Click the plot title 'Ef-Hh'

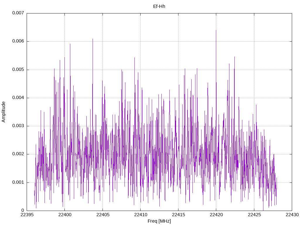point(159,6)
